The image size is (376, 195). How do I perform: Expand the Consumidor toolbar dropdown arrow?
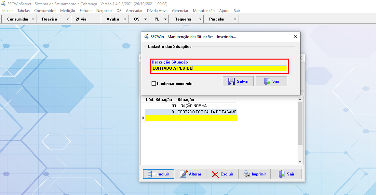click(33, 19)
